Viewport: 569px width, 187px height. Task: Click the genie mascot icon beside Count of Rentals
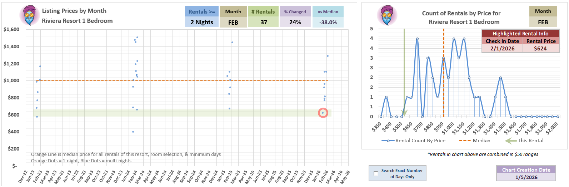pyautogui.click(x=387, y=15)
